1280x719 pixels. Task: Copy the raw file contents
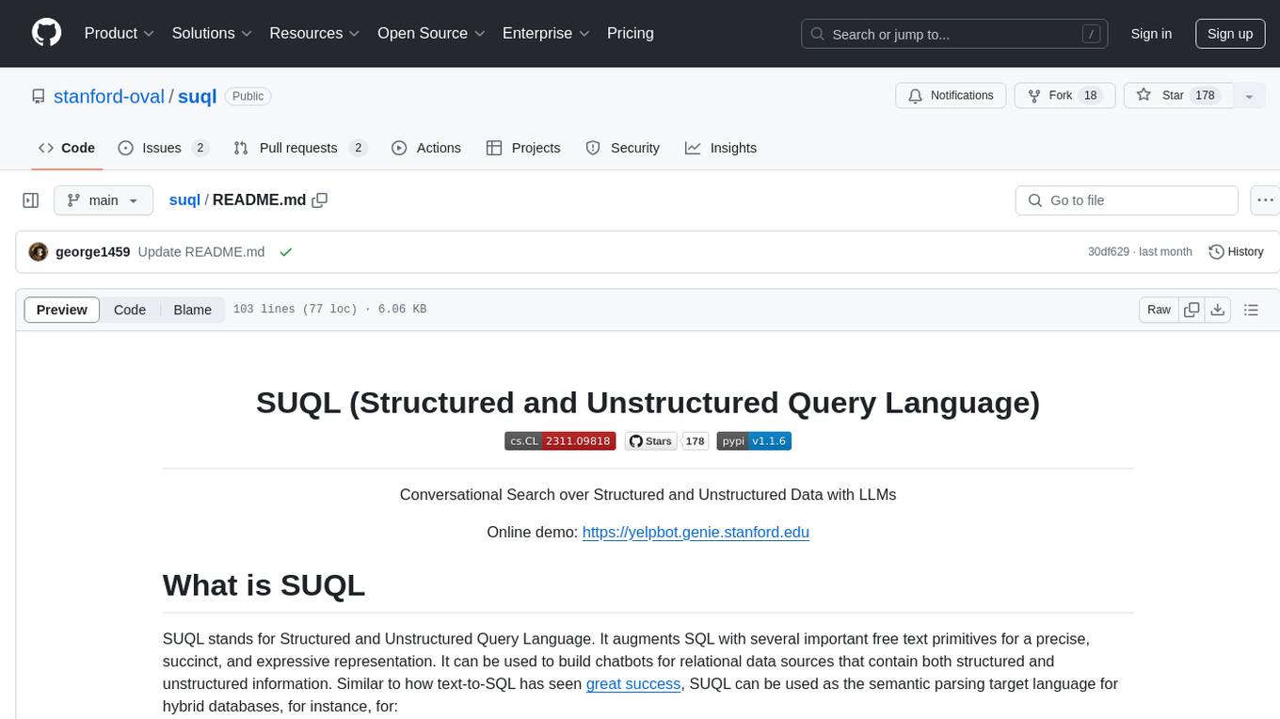coord(1192,310)
